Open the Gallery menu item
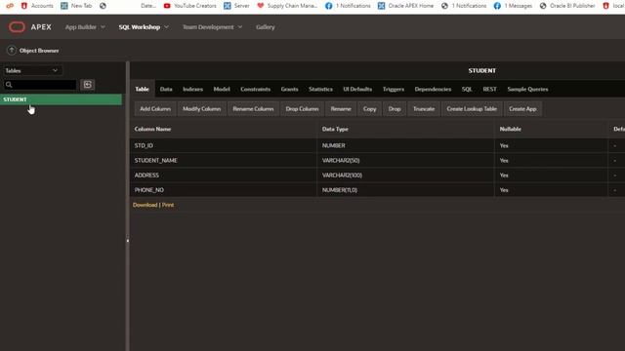 (x=265, y=27)
